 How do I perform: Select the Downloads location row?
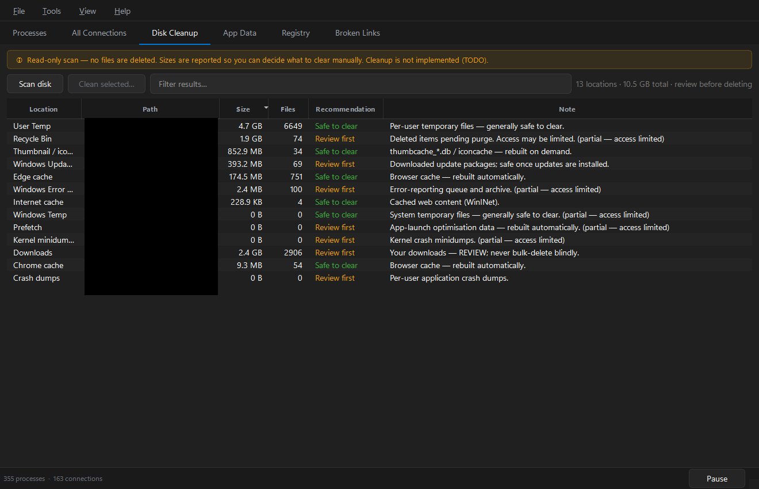379,253
